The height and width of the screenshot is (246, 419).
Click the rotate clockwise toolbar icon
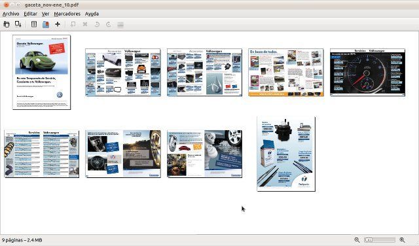[x=109, y=24]
